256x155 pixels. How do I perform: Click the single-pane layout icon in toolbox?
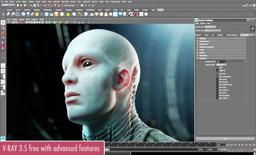3,66
